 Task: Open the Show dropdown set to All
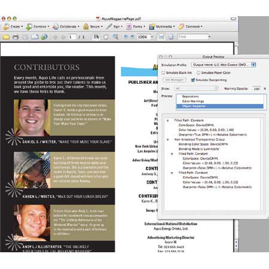[x=196, y=88]
